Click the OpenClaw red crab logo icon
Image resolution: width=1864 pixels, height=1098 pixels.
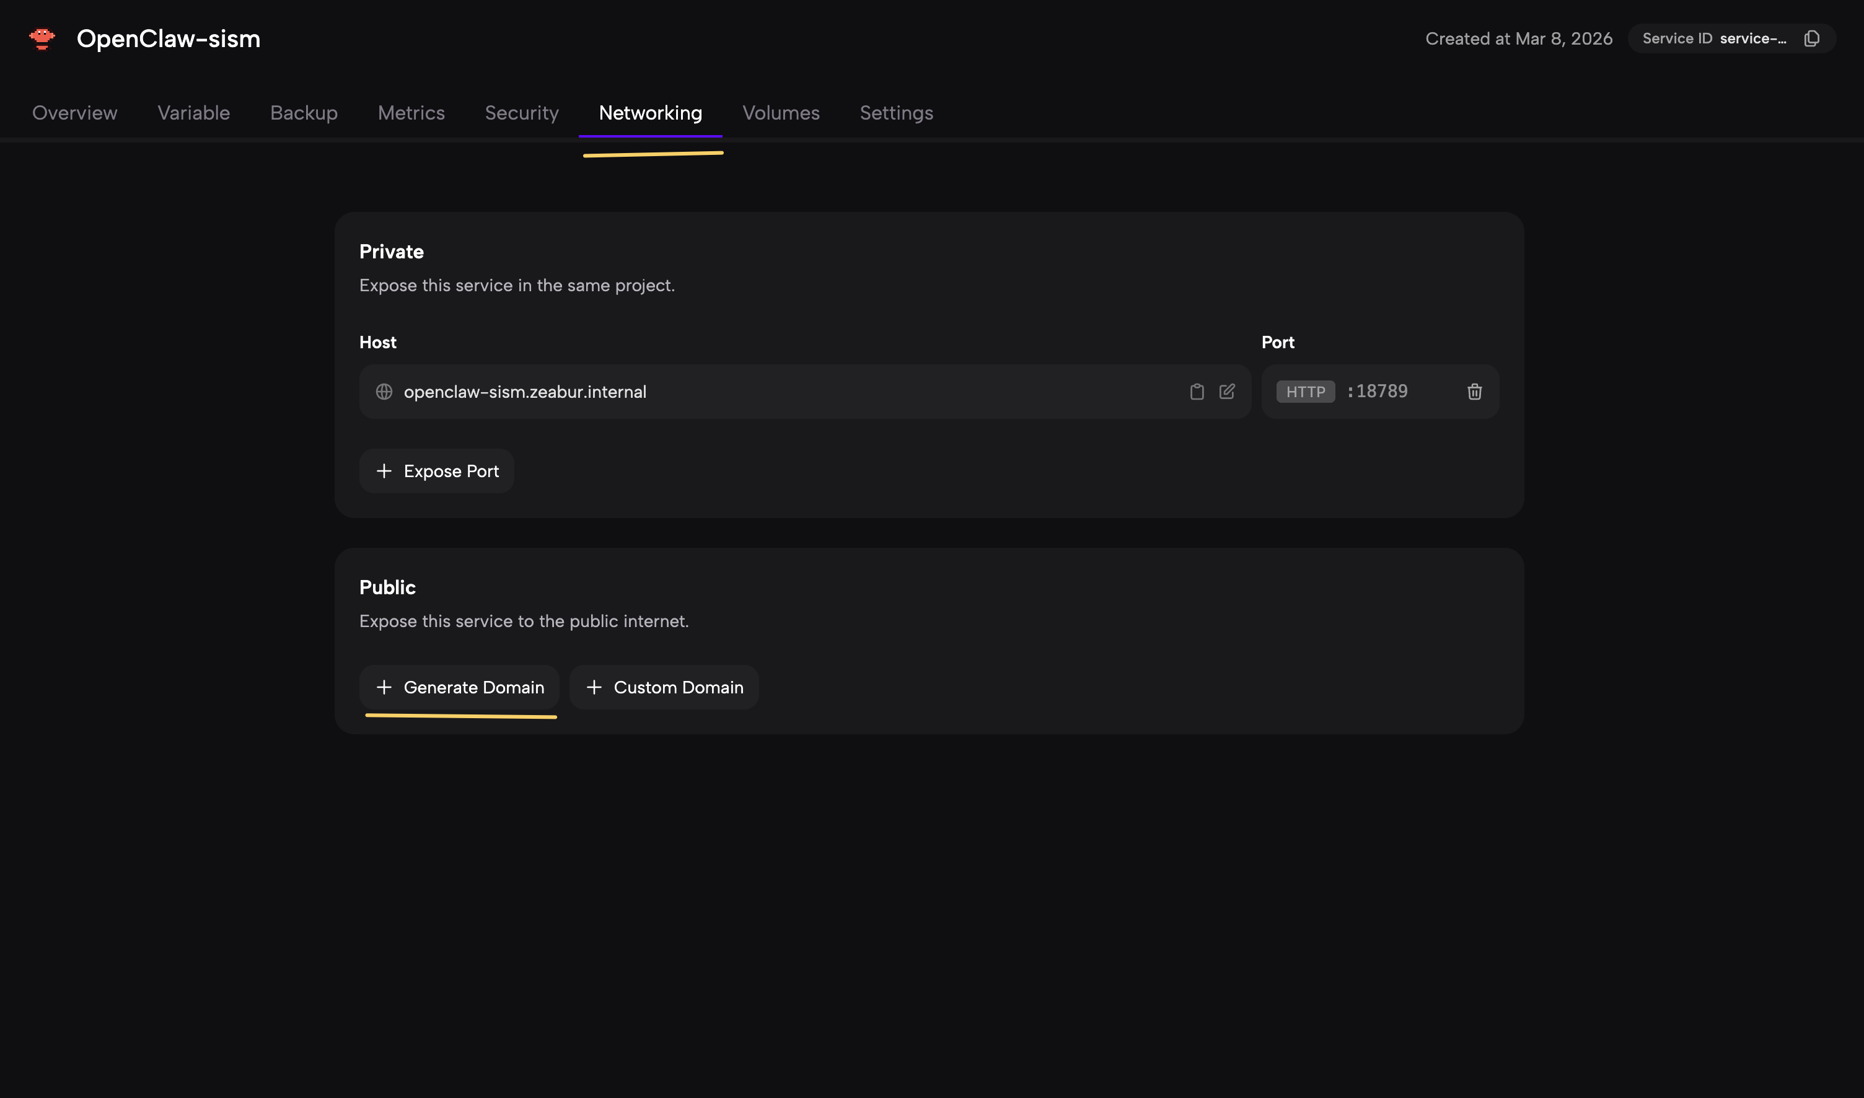point(42,38)
